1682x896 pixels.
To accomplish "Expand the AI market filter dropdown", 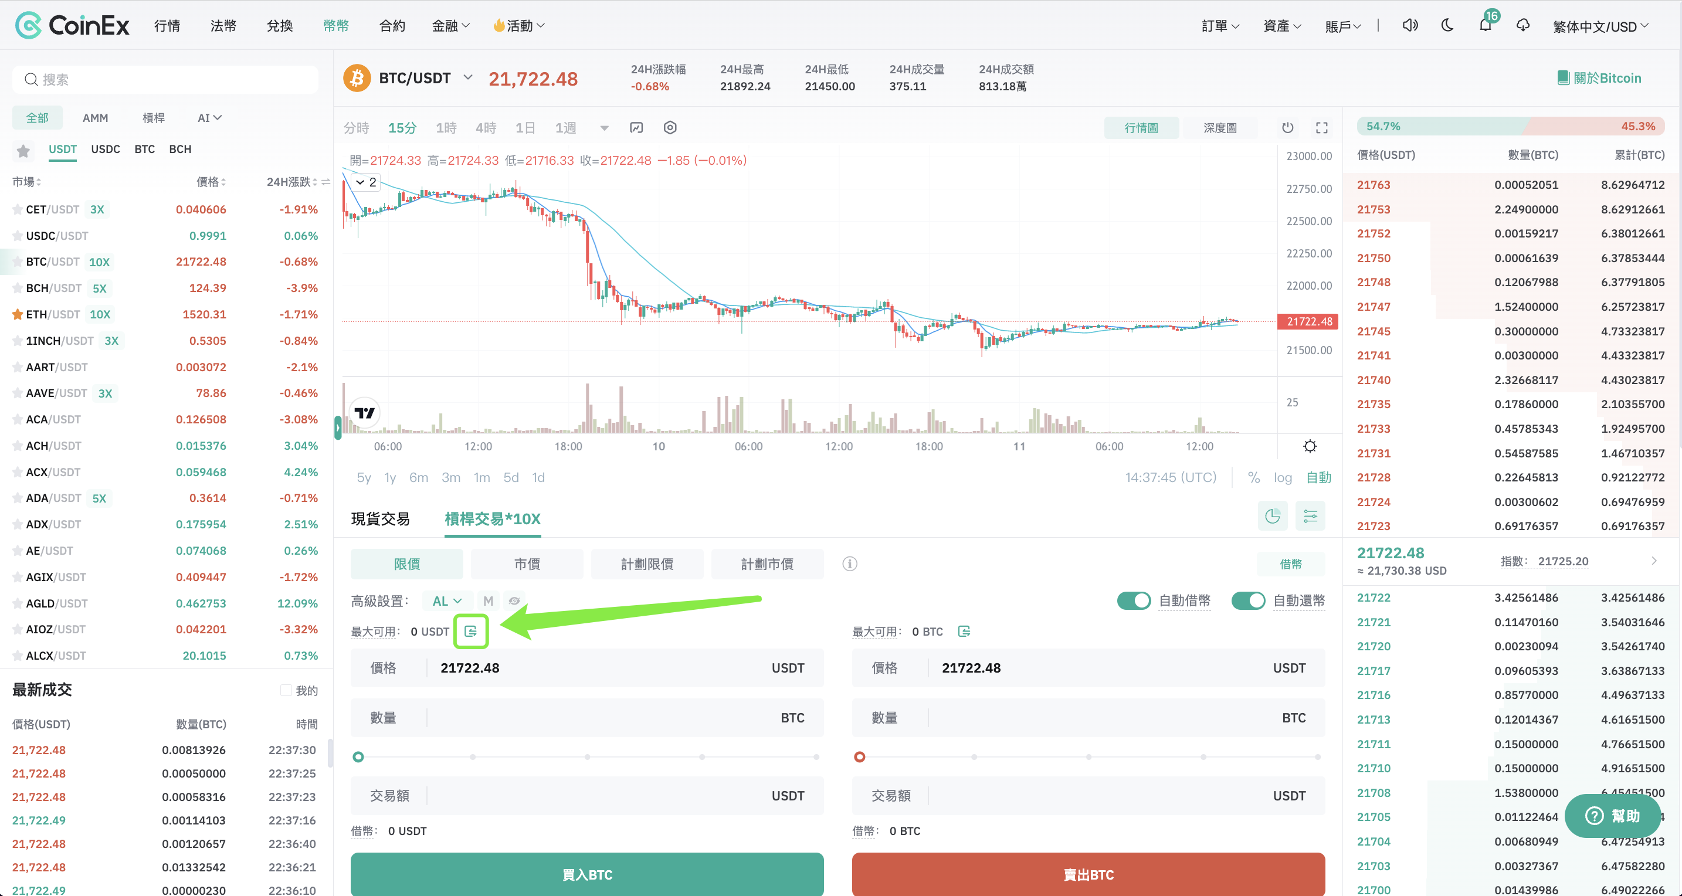I will click(209, 117).
